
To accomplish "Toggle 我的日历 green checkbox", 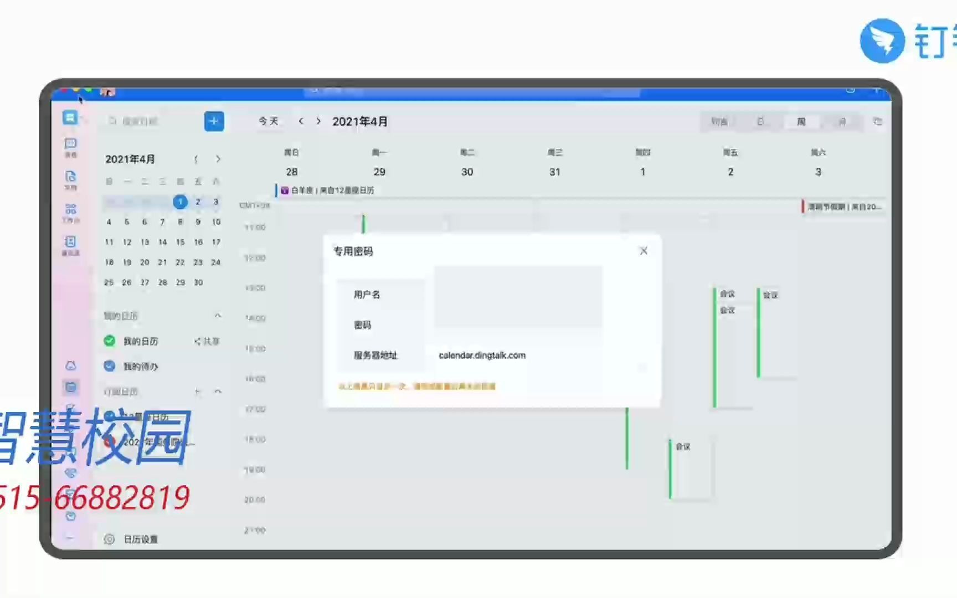I will 110,341.
